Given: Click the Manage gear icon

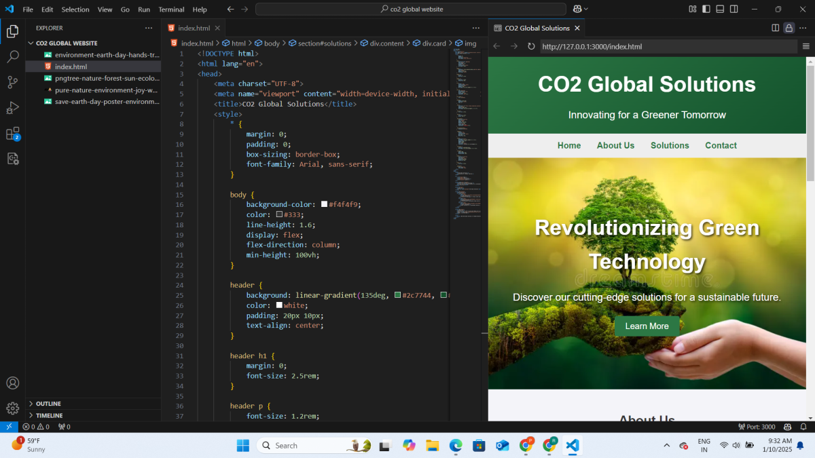Looking at the screenshot, I should pyautogui.click(x=12, y=408).
